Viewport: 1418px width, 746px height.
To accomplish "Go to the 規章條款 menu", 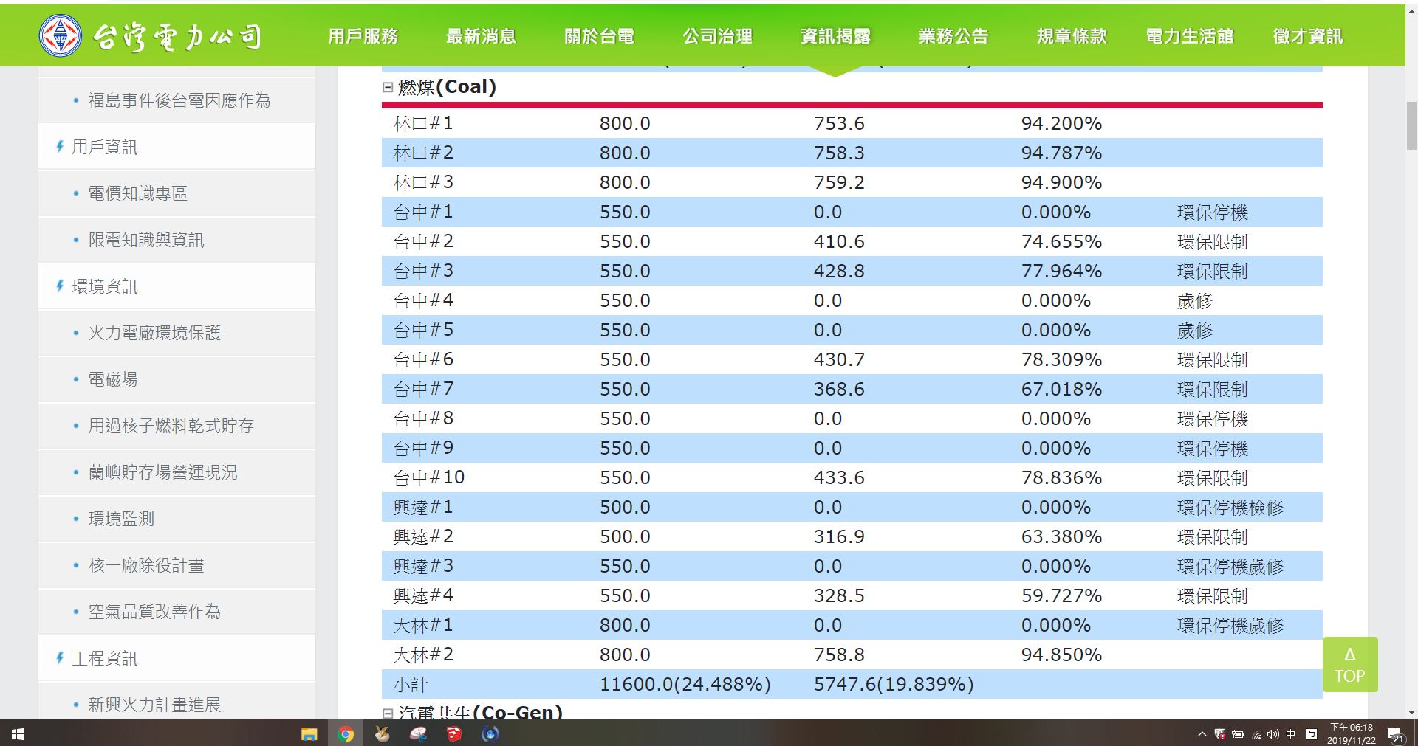I will coord(1072,36).
